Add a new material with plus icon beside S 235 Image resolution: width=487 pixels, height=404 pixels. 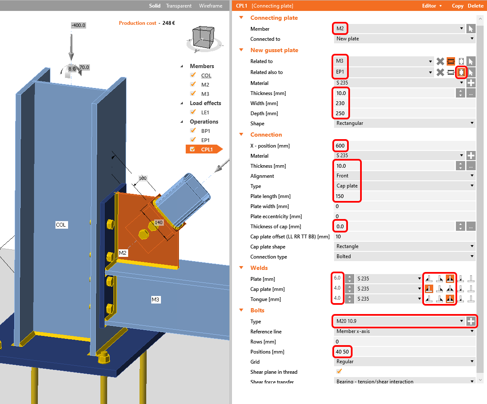pos(471,83)
